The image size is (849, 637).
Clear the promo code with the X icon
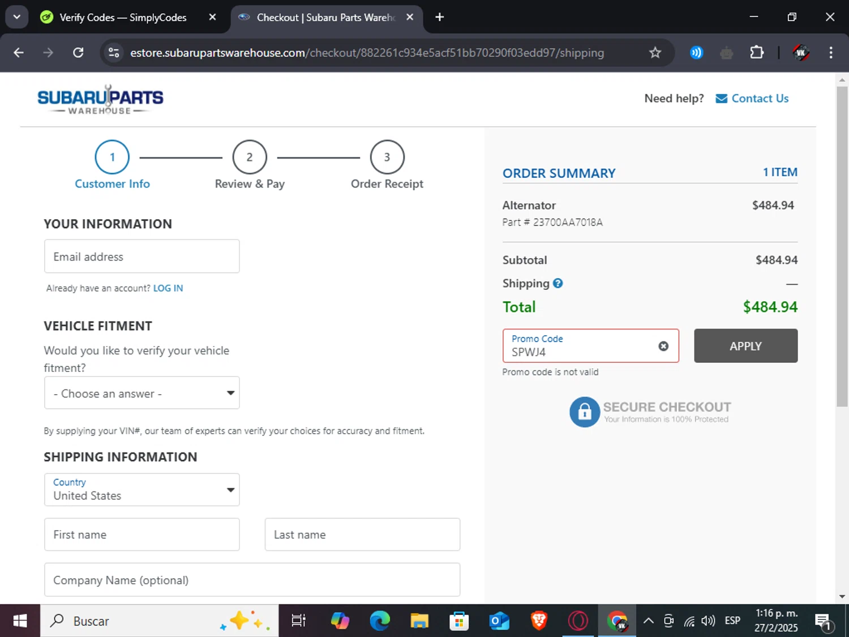click(663, 346)
